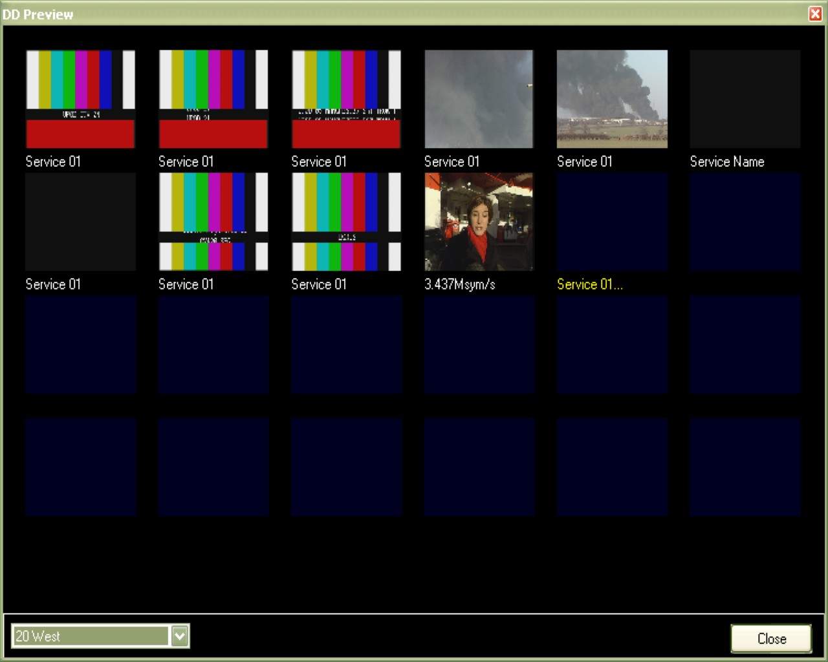Click Service 01 label under gray smoke thumbnail
The height and width of the screenshot is (662, 828).
click(452, 162)
